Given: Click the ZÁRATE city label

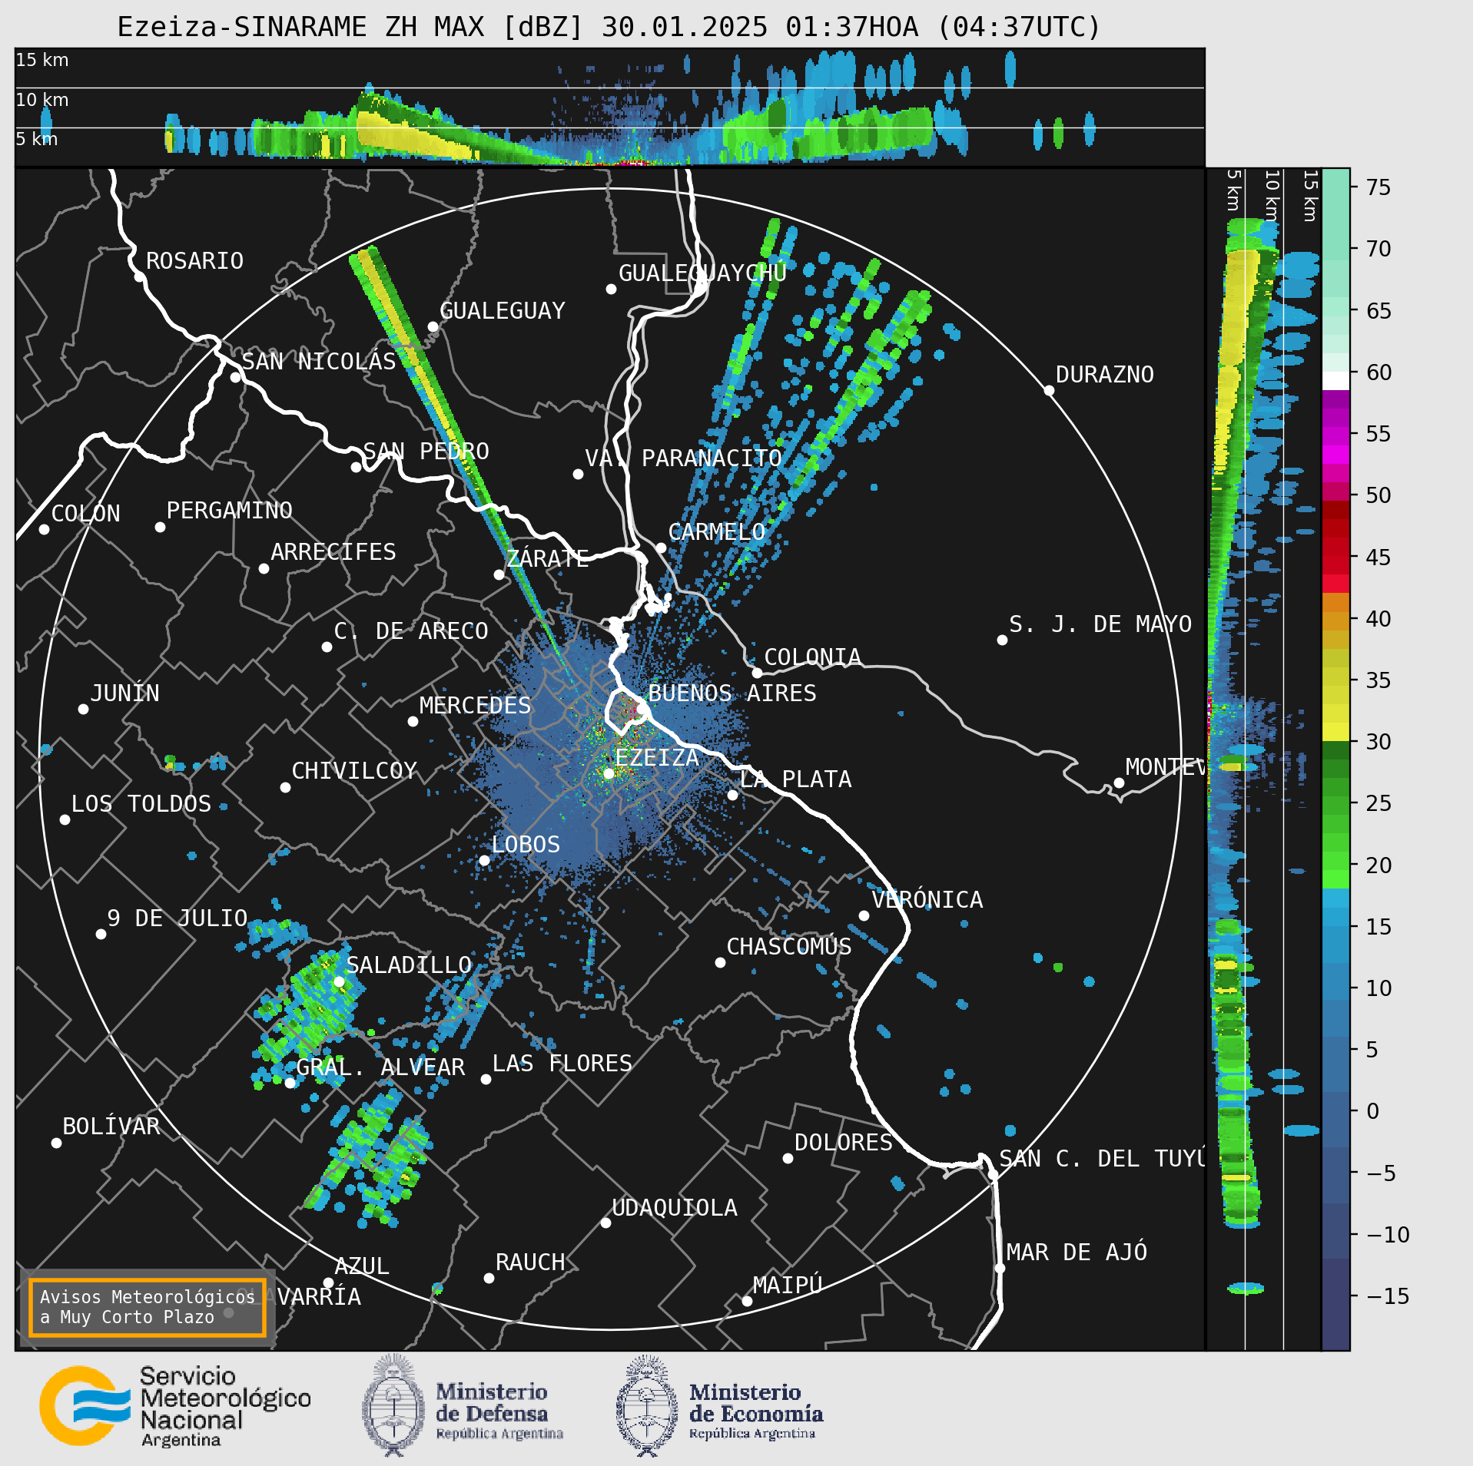Looking at the screenshot, I should (x=547, y=558).
